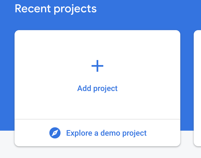
Task: Click the word 'Explore' in demo link
Action: click(x=79, y=133)
